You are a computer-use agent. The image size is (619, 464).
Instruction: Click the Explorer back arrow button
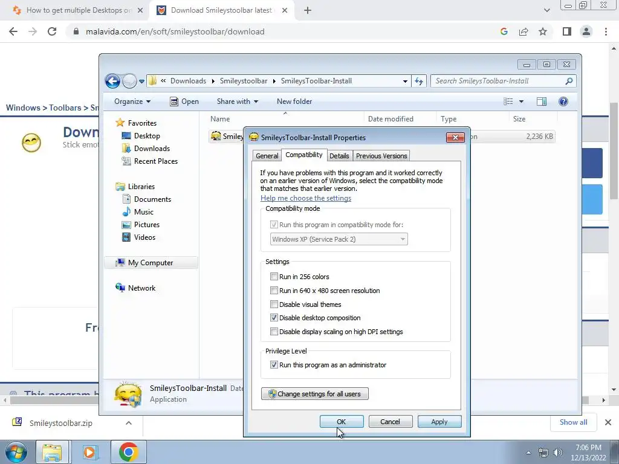point(112,82)
